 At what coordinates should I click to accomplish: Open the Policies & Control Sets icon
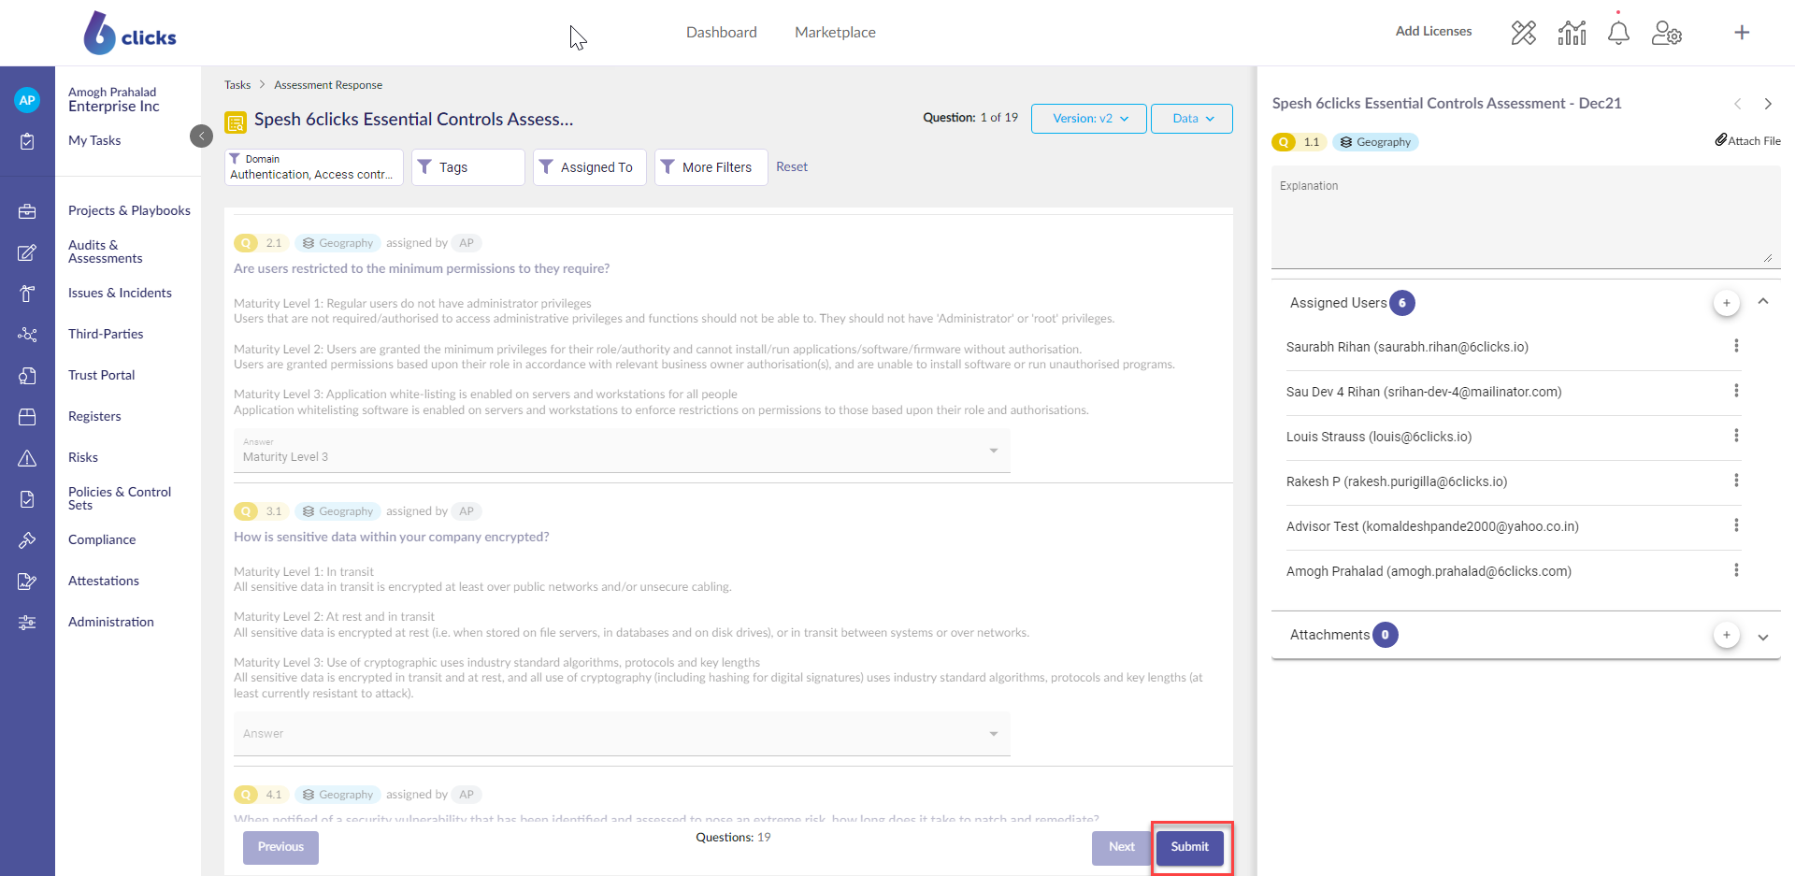tap(27, 499)
